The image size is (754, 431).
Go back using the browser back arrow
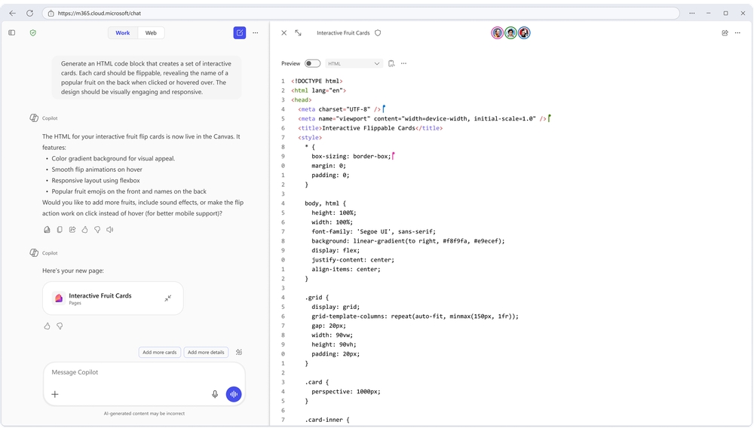point(13,14)
